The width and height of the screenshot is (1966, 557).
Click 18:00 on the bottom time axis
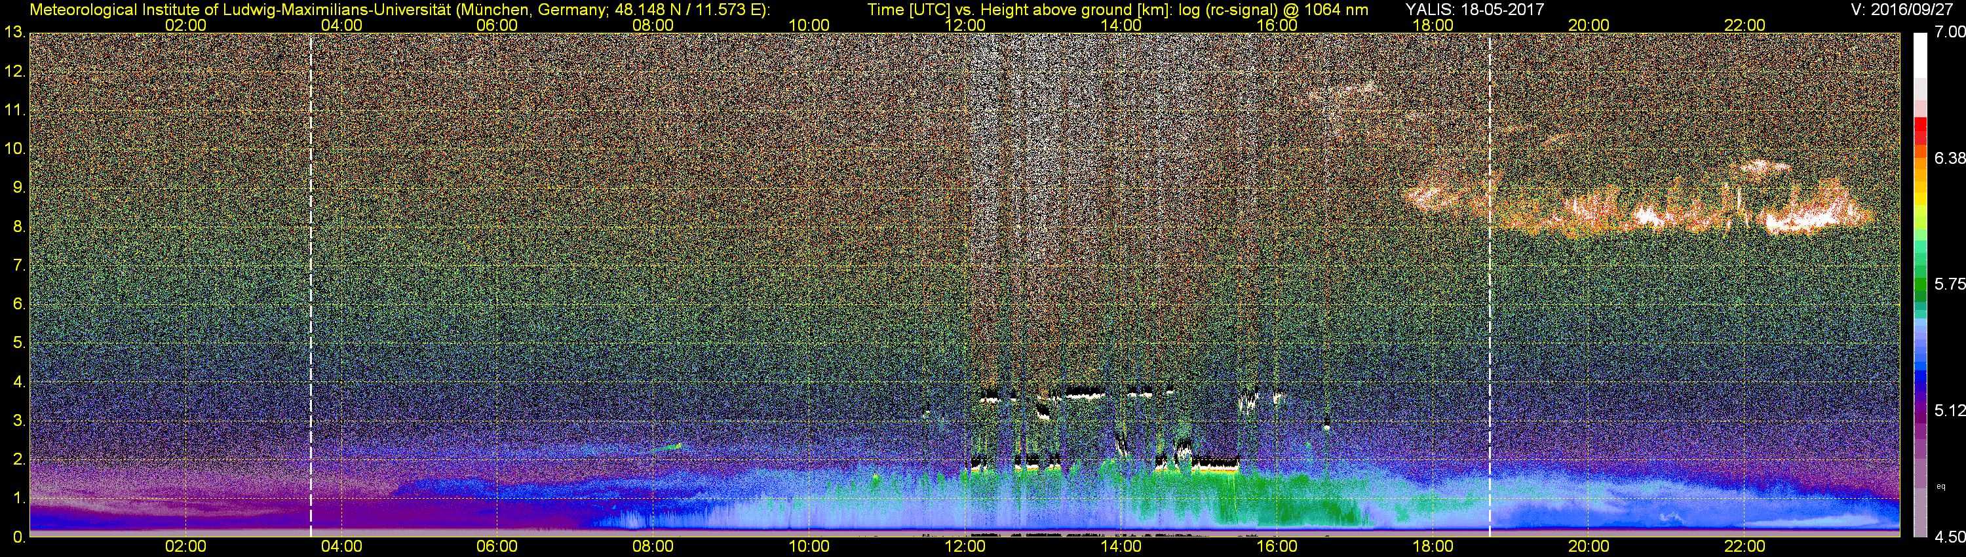(1433, 547)
